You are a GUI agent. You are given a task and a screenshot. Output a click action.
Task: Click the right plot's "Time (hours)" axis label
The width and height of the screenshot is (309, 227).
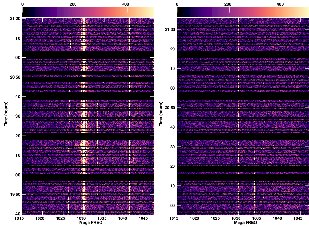pyautogui.click(x=161, y=114)
